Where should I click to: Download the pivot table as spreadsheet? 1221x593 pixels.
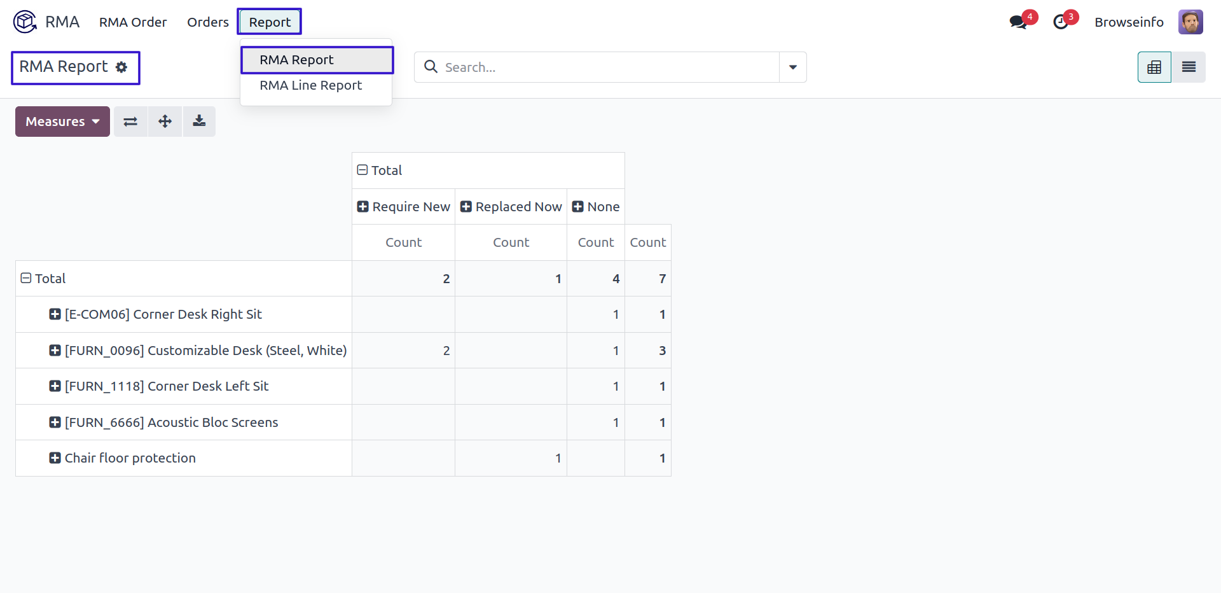point(199,122)
